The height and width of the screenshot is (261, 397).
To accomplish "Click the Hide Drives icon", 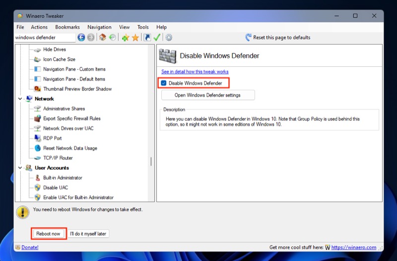I will tap(38, 50).
